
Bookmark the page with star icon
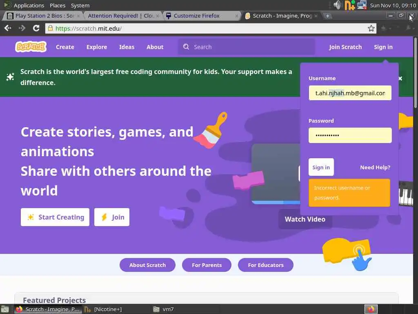pyautogui.click(x=371, y=28)
